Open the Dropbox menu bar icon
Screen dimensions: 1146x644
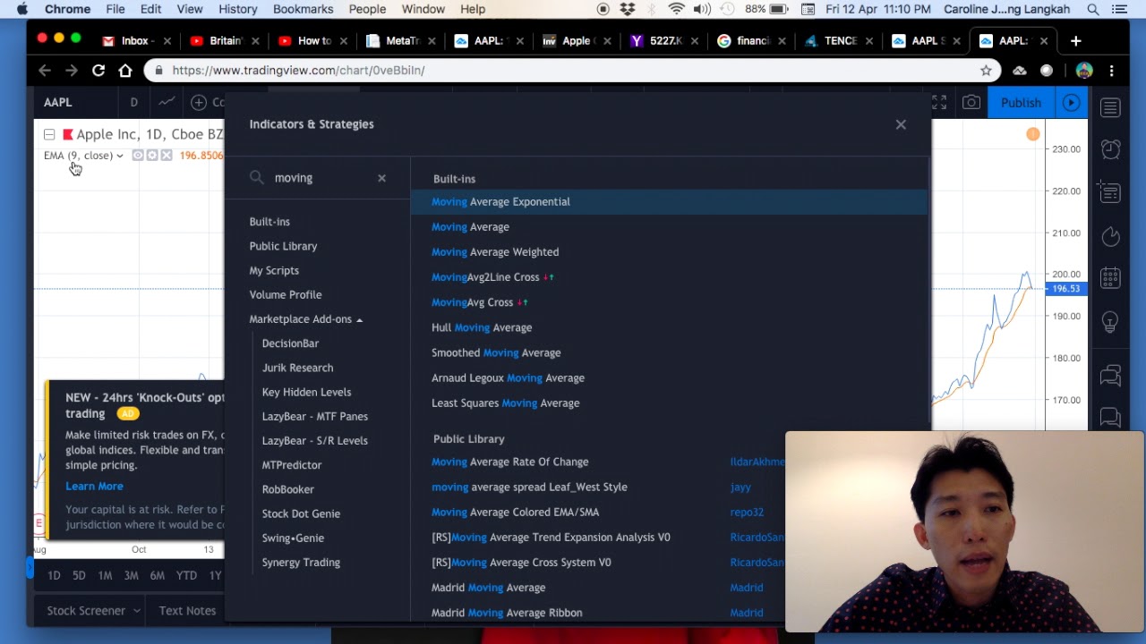pos(628,9)
